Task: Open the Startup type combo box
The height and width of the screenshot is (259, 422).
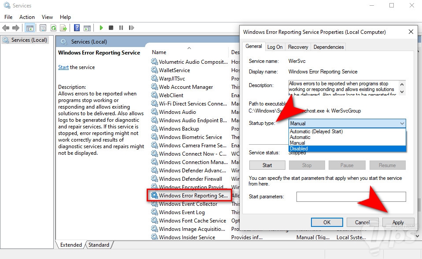Action: (x=347, y=123)
